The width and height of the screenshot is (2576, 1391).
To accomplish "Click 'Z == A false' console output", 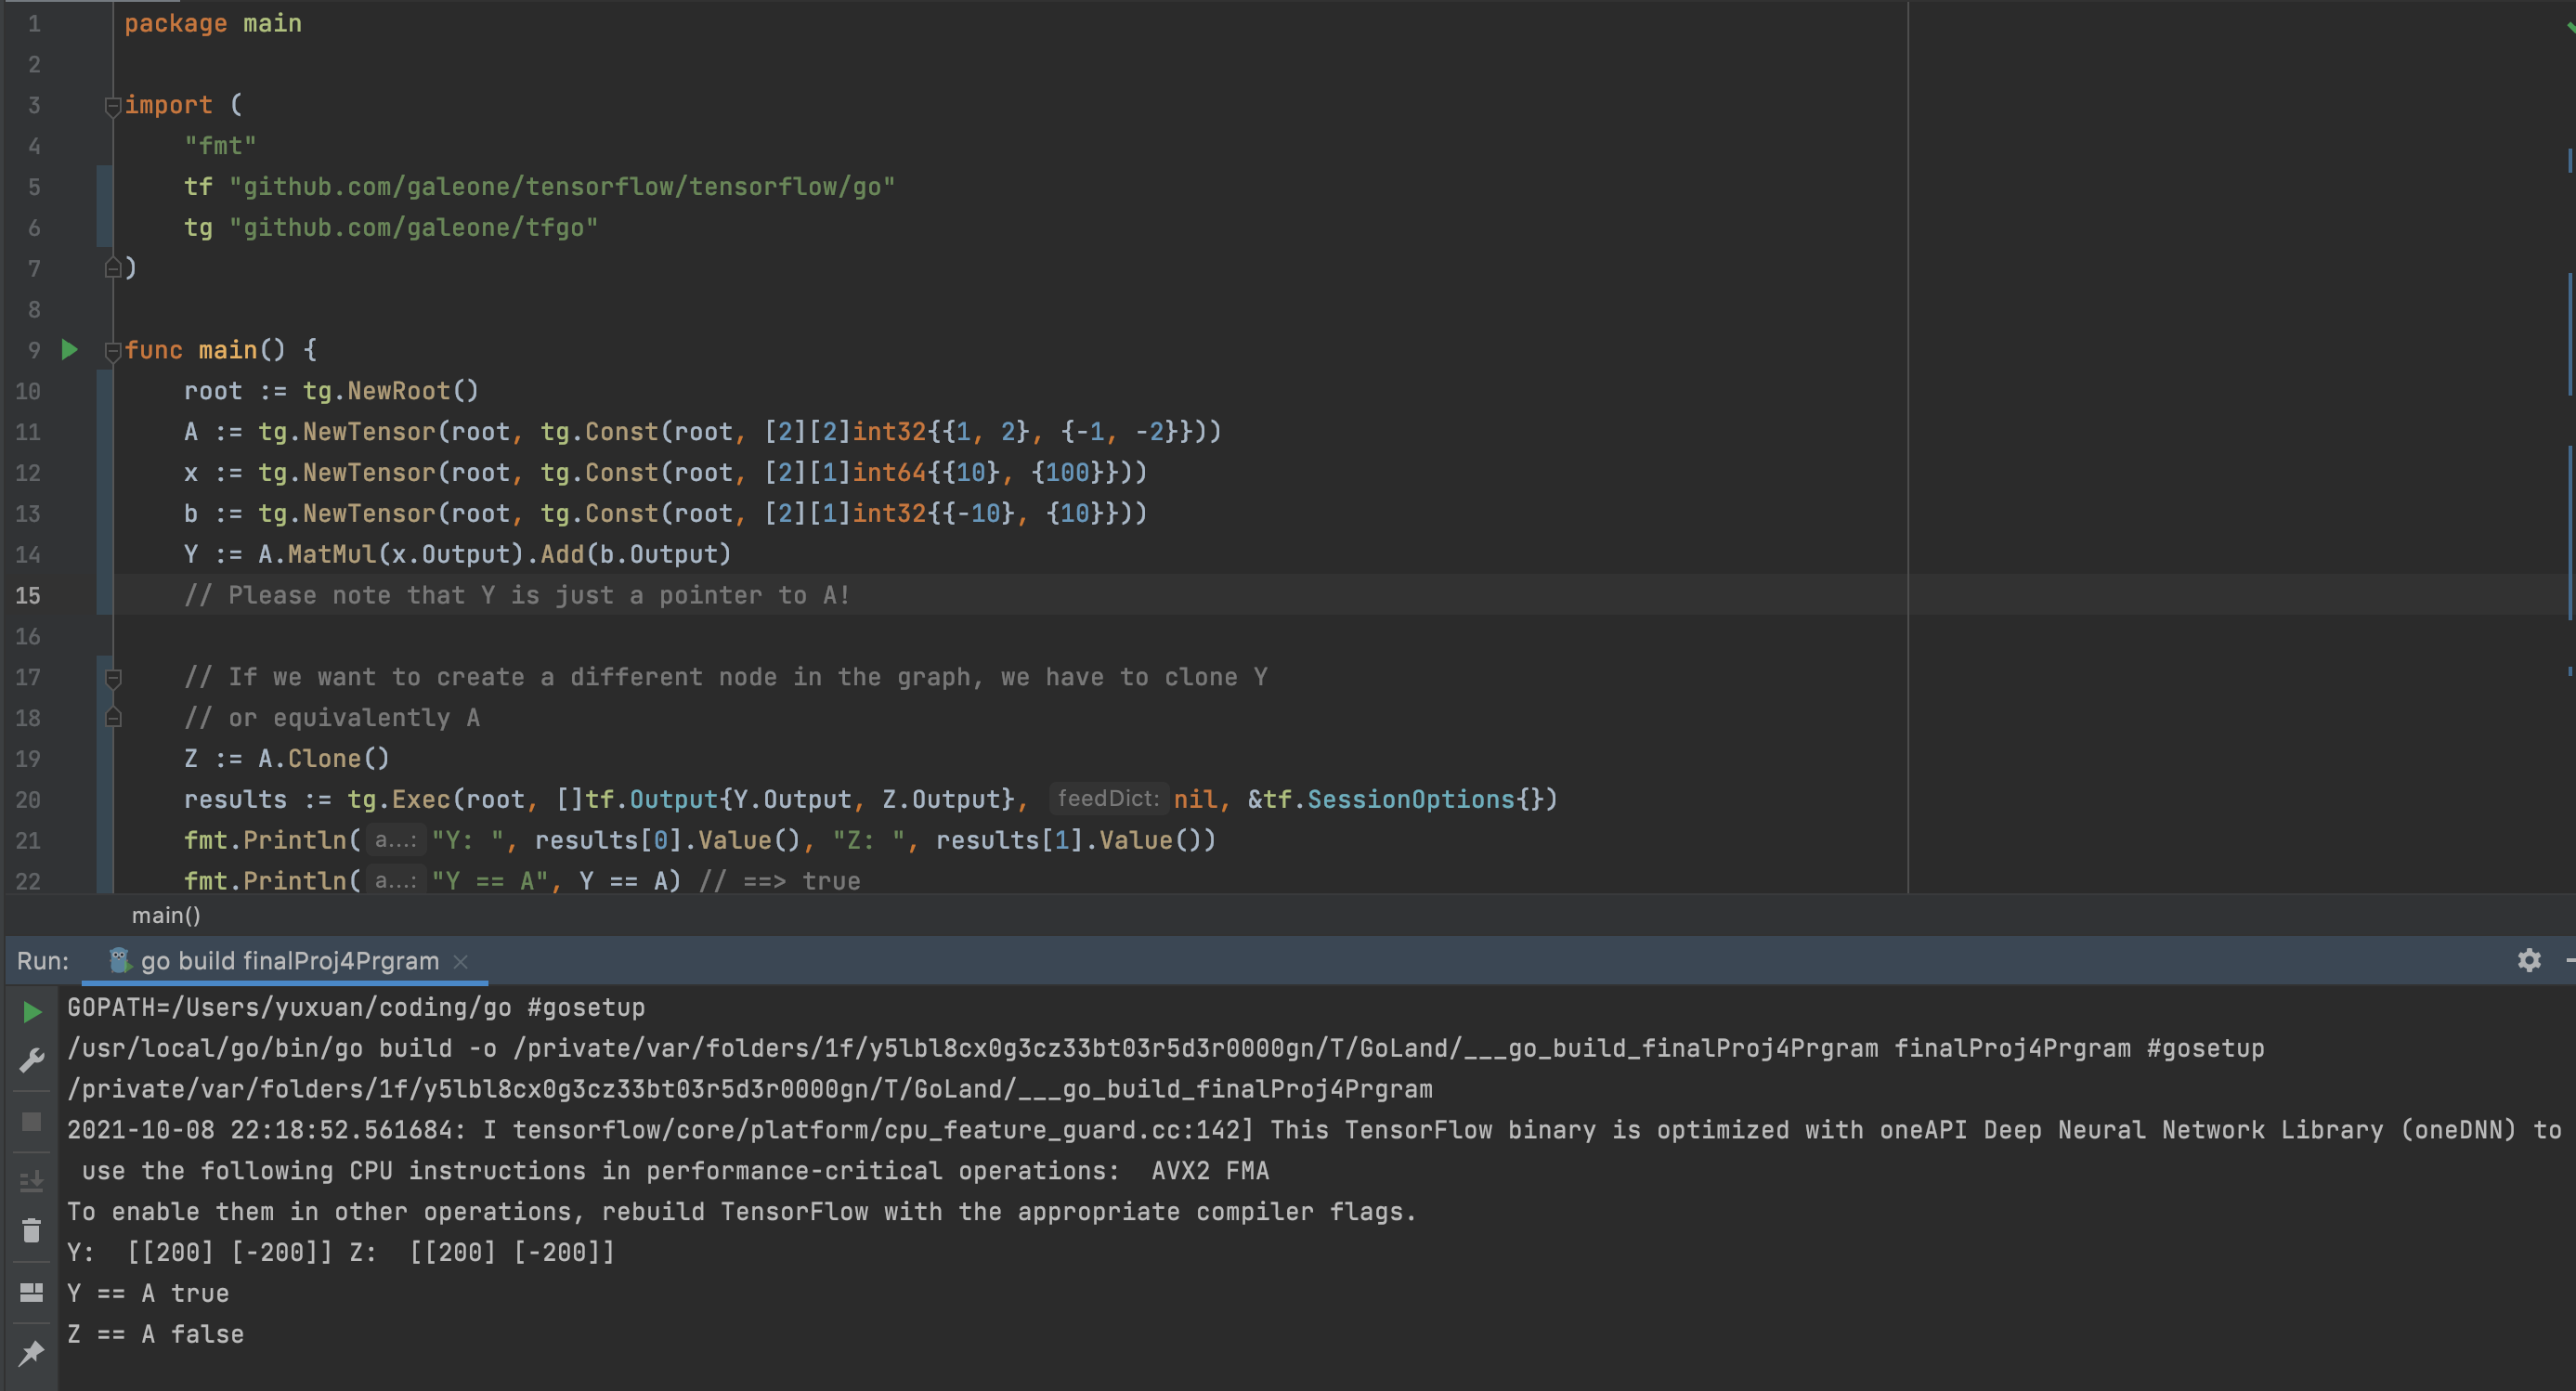I will (155, 1334).
